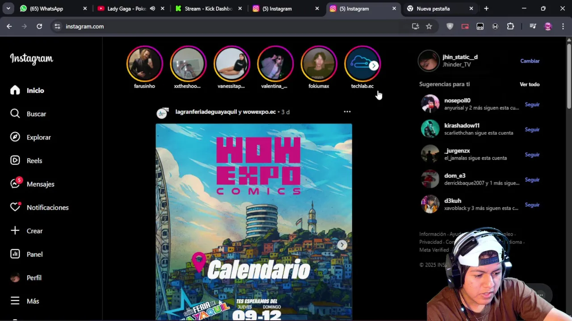The width and height of the screenshot is (572, 321).
Task: Open nosepoll0 profile from suggestions
Action: pyautogui.click(x=457, y=100)
